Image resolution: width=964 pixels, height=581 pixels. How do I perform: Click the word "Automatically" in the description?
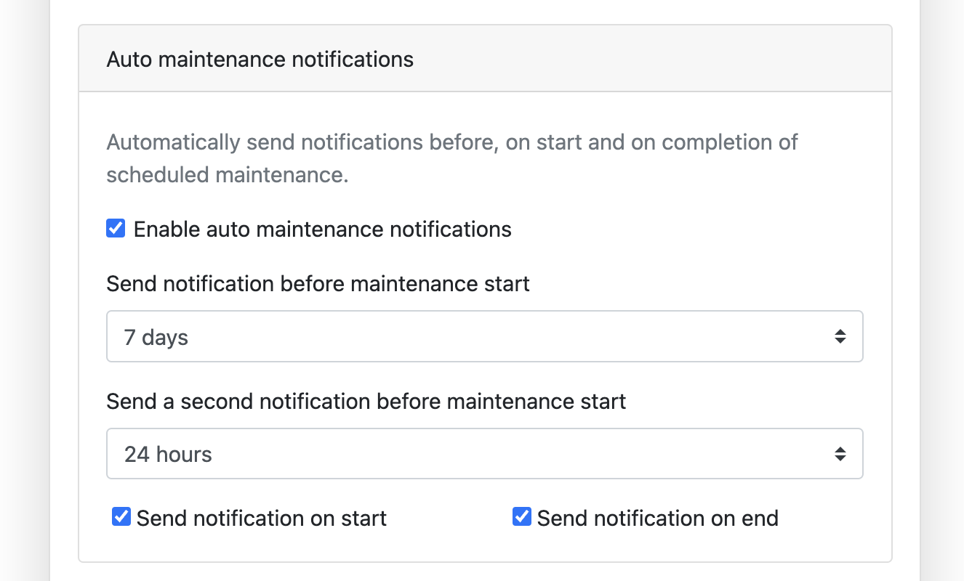[172, 142]
